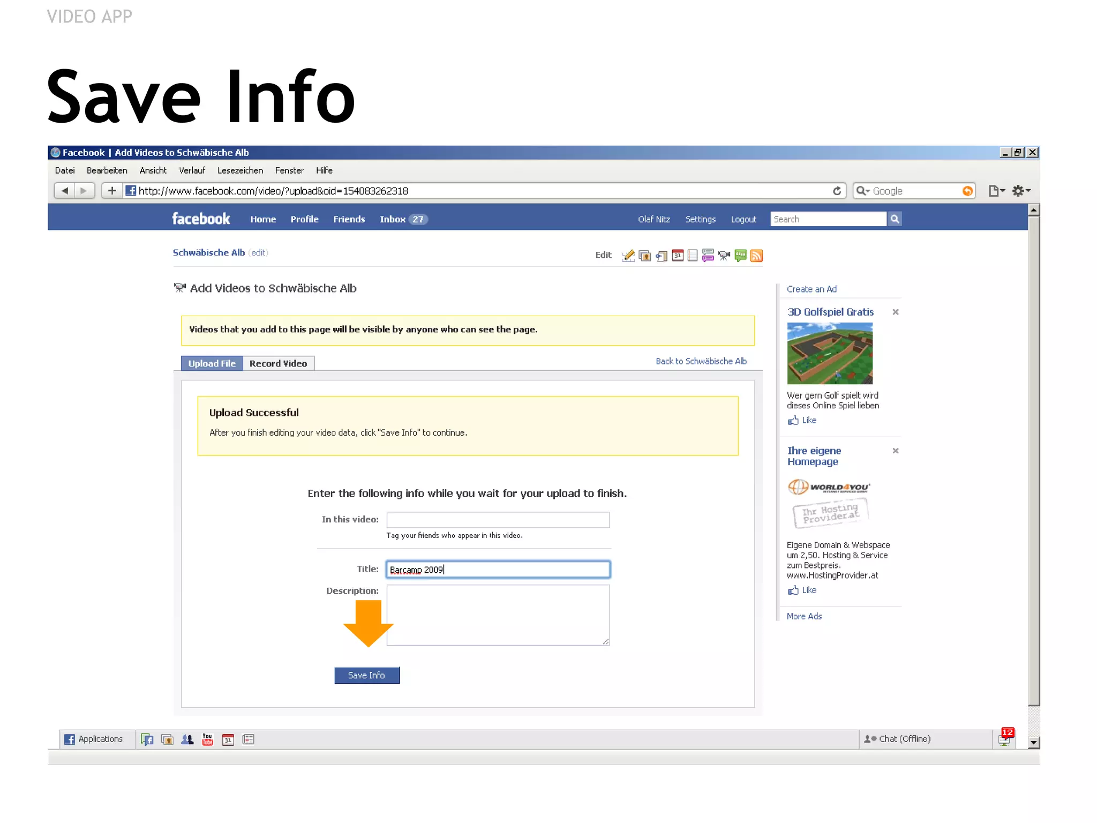Open the Links icon in the page toolbar
Viewport: 1097px width, 823px height.
(662, 256)
